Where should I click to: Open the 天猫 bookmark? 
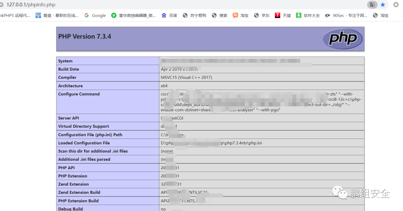(283, 15)
